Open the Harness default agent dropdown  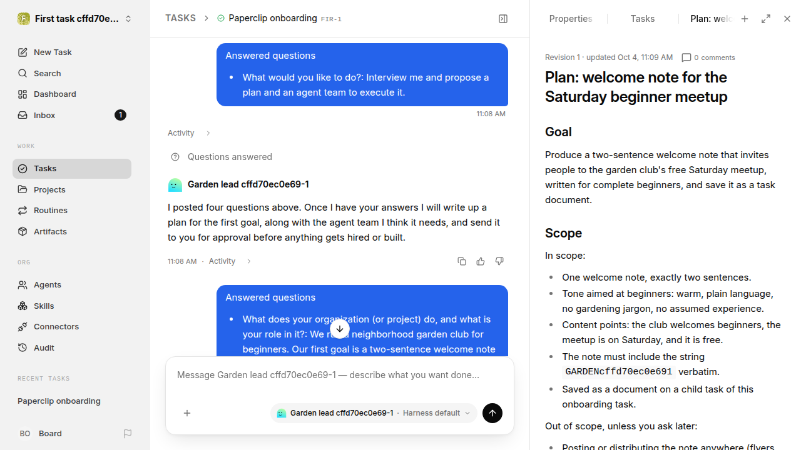[x=374, y=413]
